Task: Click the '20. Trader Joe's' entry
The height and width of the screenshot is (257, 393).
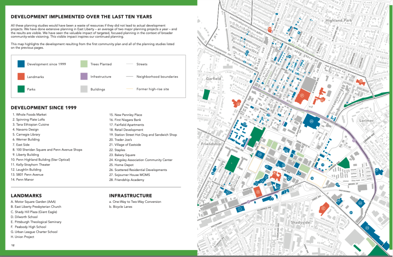Action: [121, 139]
